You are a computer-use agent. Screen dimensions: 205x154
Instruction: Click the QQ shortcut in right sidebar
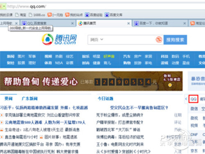coord(194,99)
